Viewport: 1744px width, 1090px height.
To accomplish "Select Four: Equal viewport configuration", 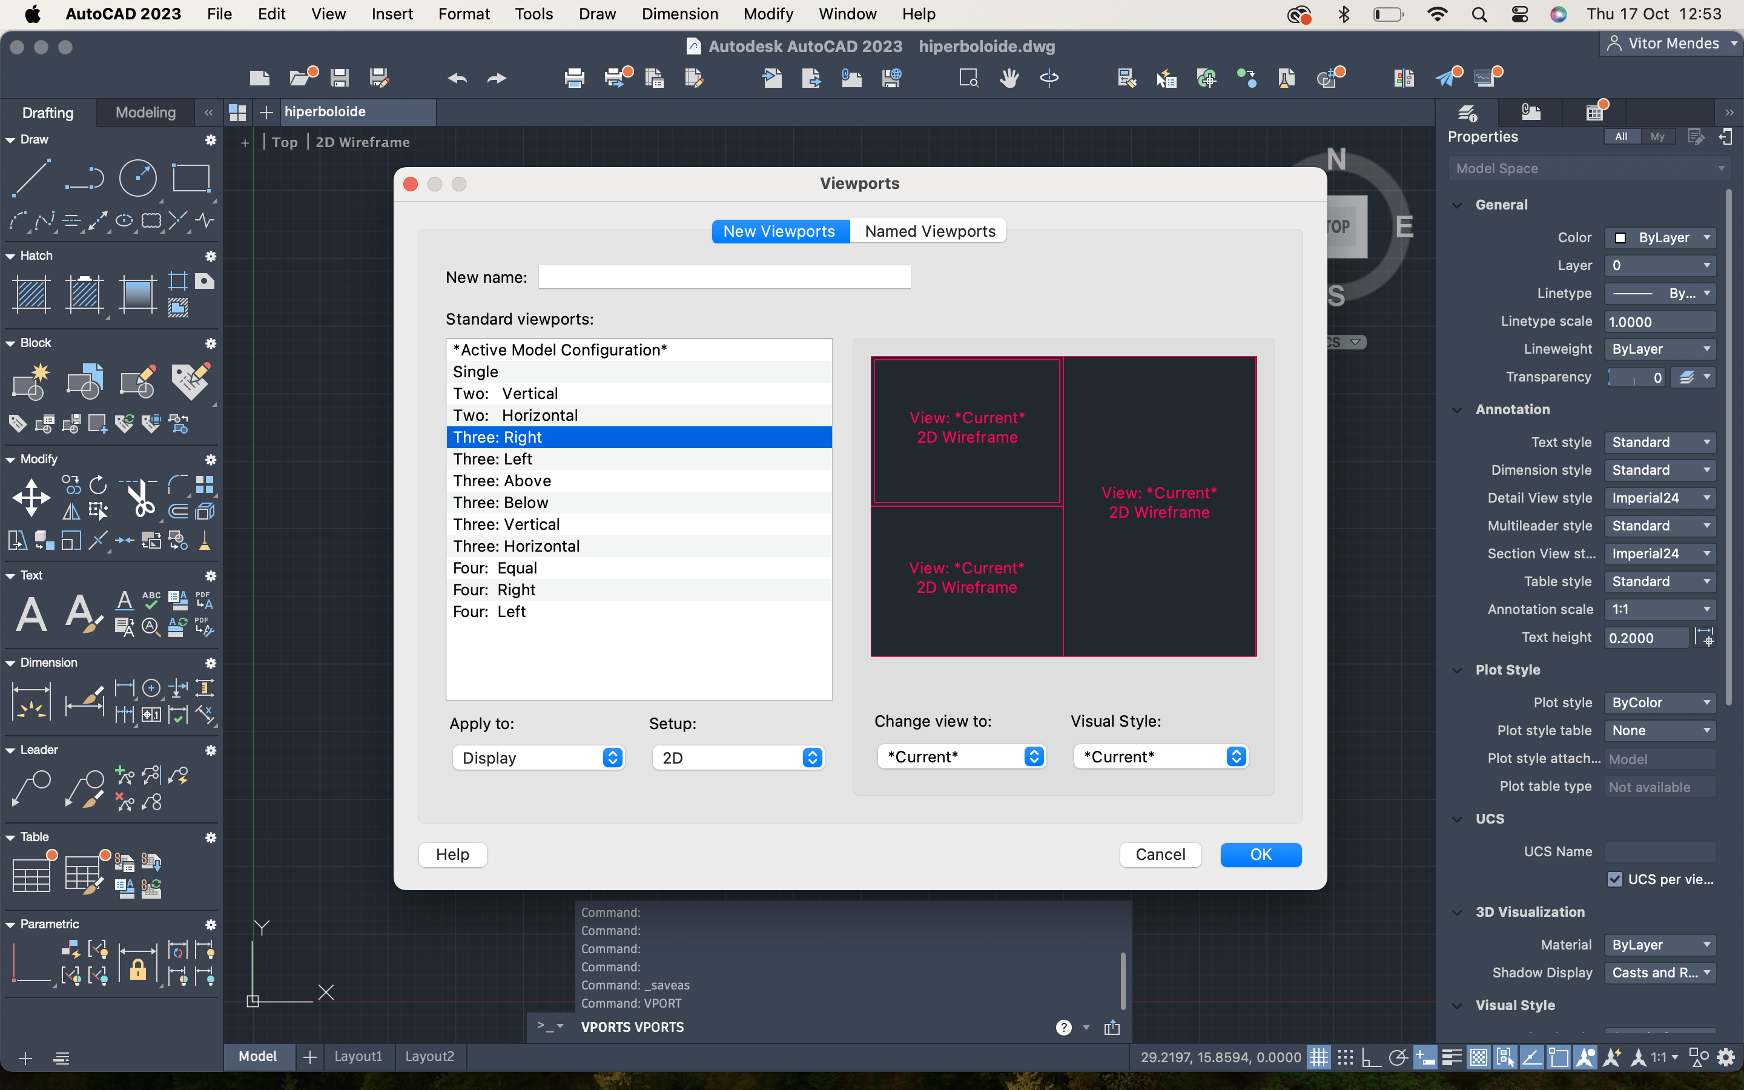I will click(x=638, y=568).
